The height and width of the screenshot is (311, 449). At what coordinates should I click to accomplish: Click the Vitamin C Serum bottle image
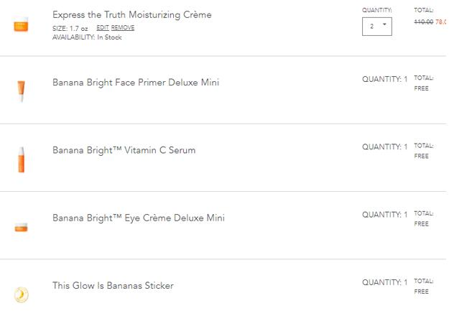tap(21, 159)
